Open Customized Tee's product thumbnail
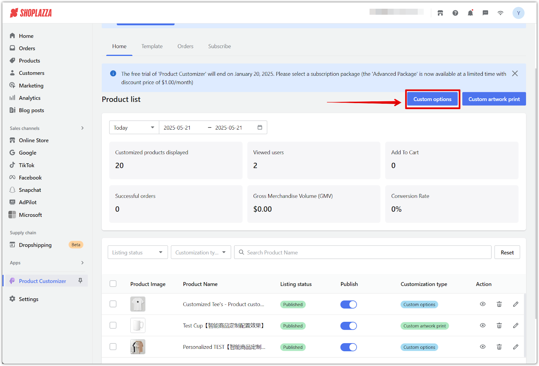 click(138, 304)
